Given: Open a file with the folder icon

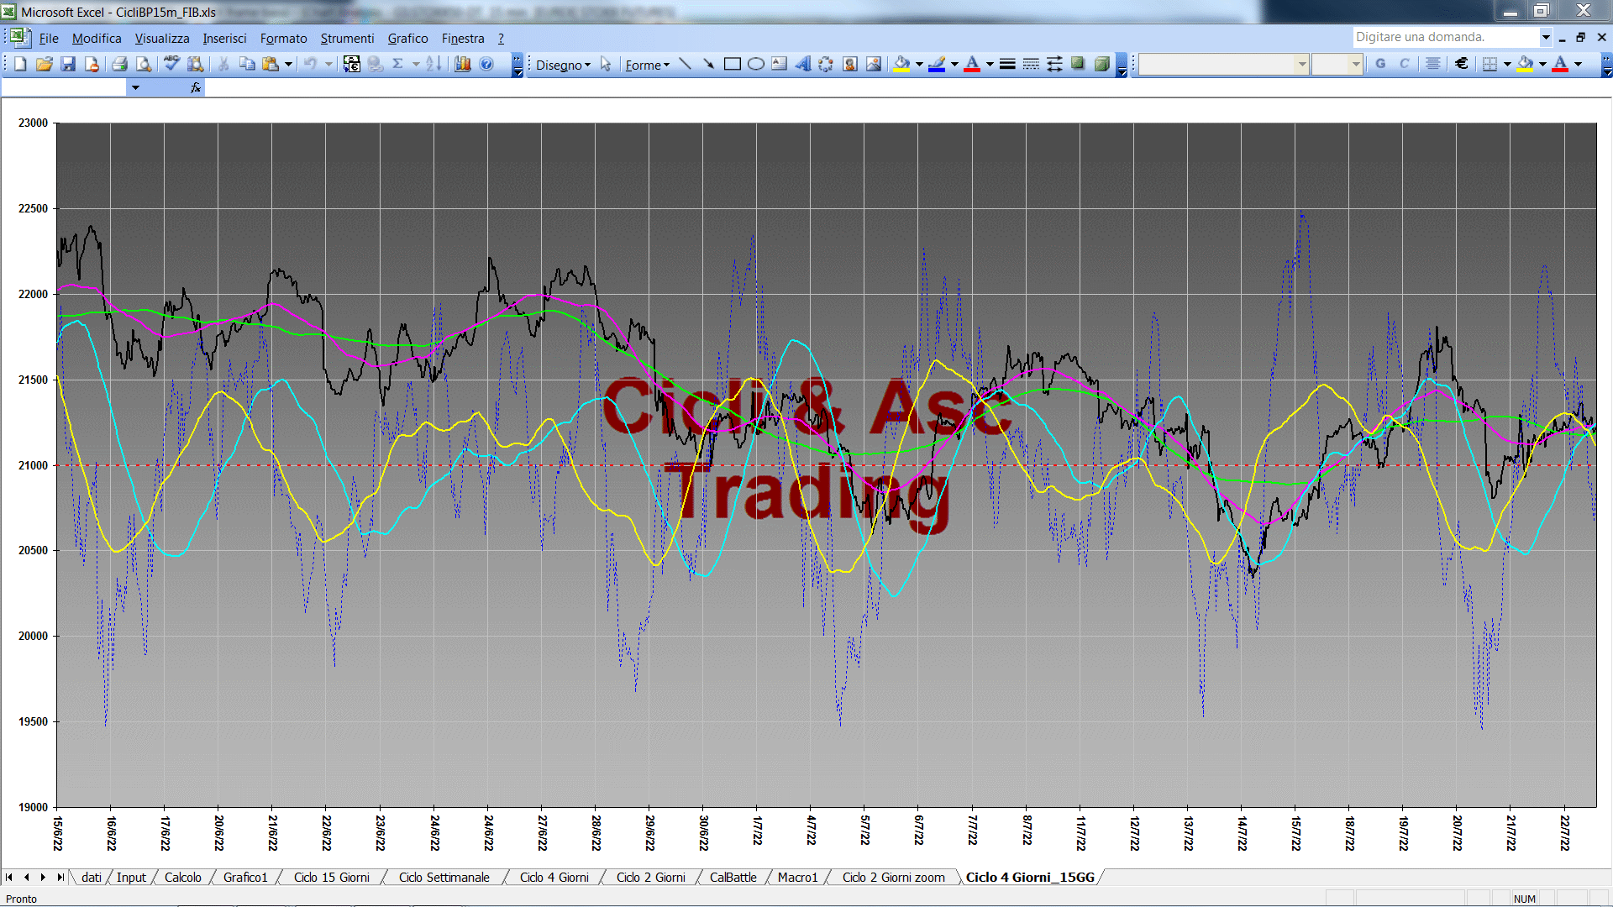Looking at the screenshot, I should coord(44,64).
